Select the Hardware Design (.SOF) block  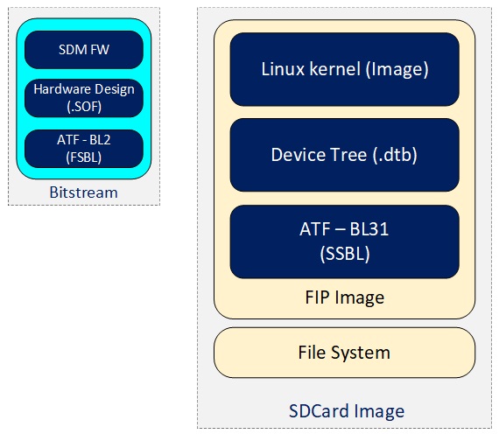tap(84, 98)
